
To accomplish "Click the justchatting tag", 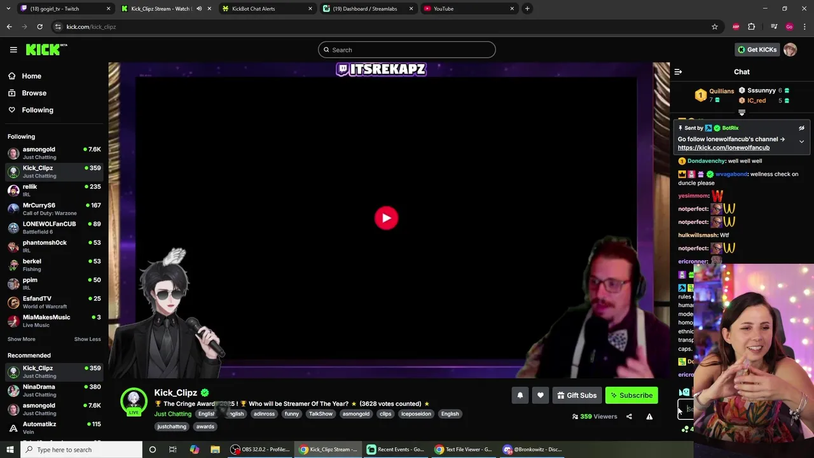I will pos(172,427).
